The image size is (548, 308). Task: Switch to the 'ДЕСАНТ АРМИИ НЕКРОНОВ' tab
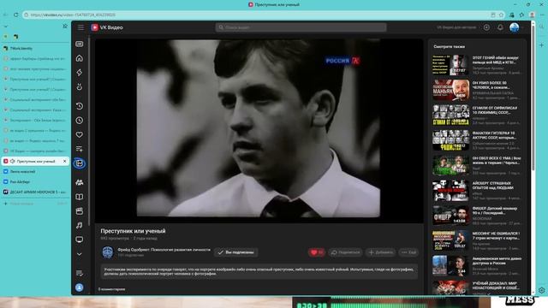pos(35,192)
